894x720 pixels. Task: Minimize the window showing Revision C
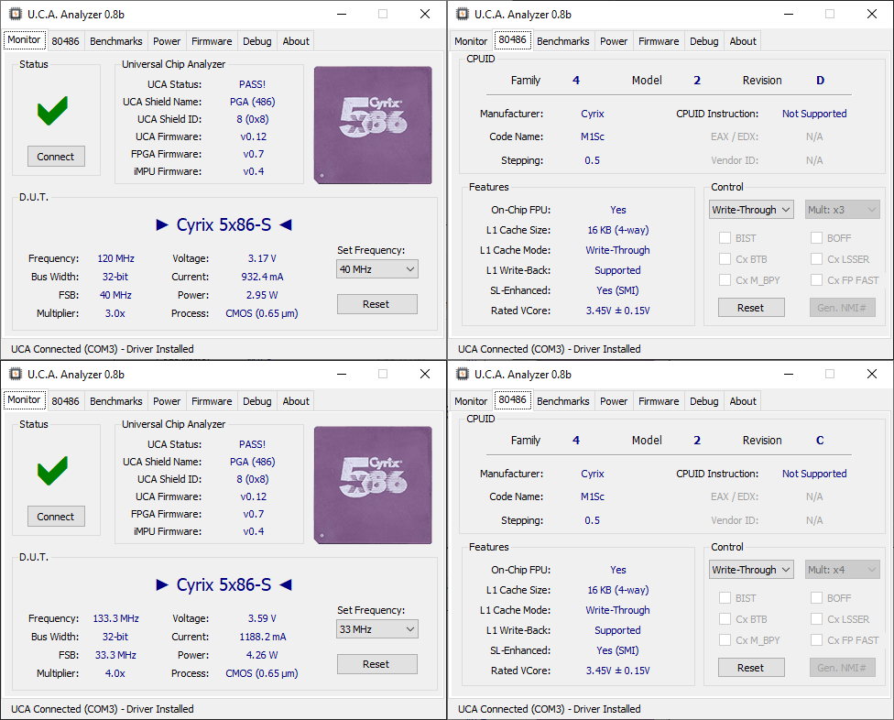point(789,374)
